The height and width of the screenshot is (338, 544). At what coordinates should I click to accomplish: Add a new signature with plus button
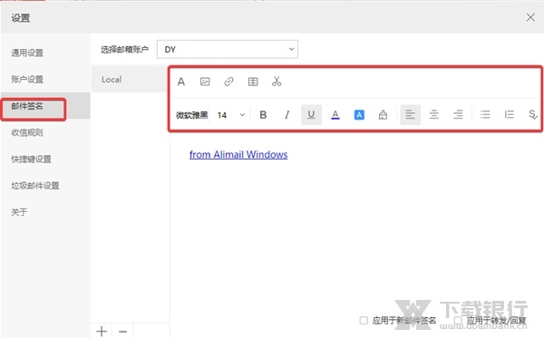tap(102, 331)
